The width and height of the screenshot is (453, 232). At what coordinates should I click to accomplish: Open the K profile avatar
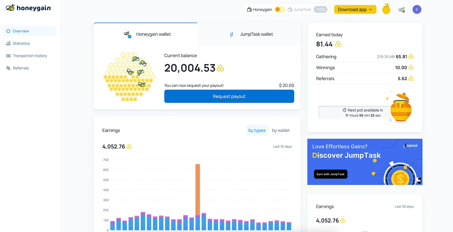pyautogui.click(x=417, y=9)
